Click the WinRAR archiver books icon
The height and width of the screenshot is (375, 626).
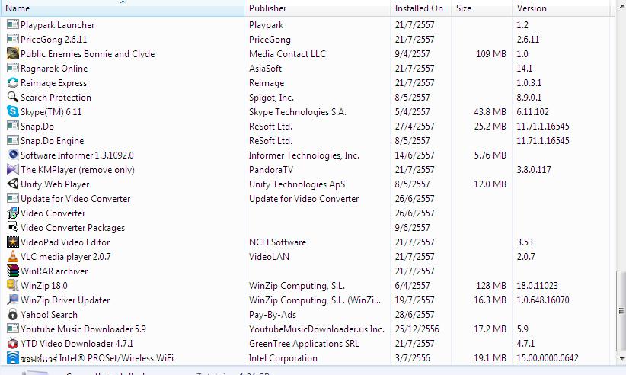[12, 271]
